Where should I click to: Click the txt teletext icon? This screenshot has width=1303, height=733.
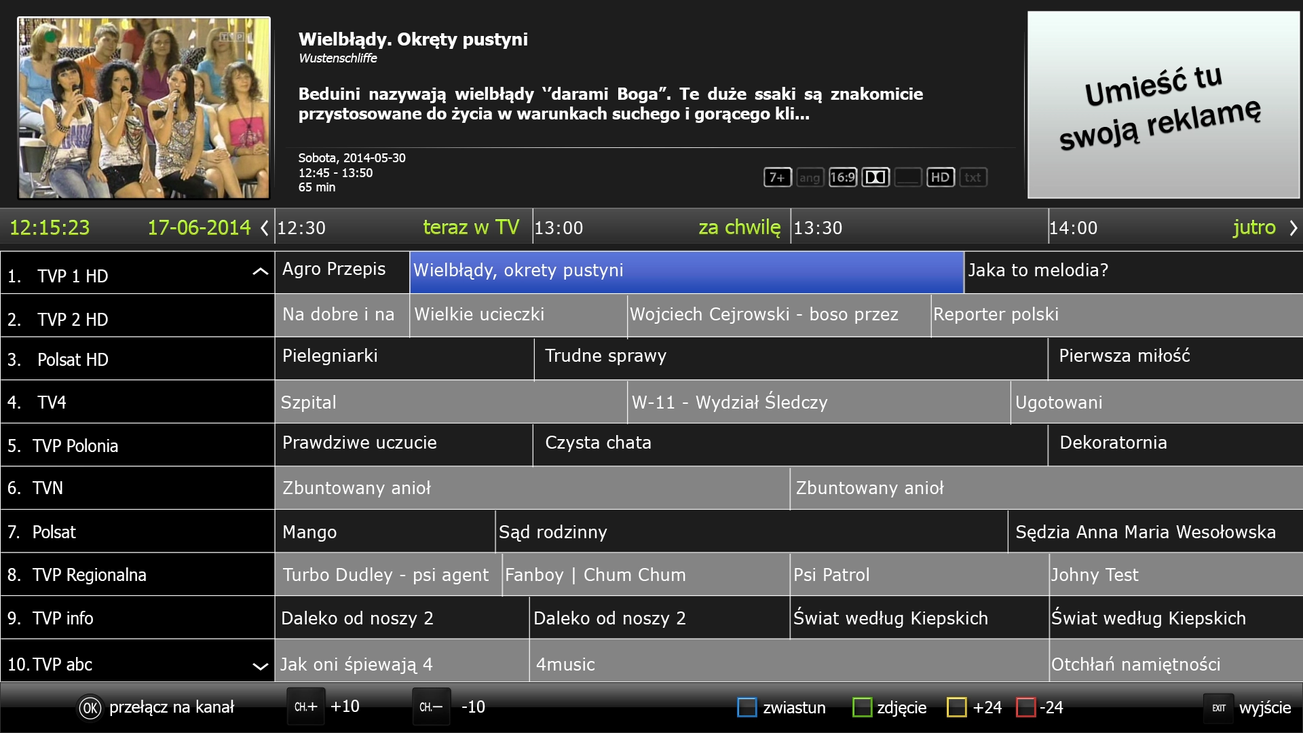pyautogui.click(x=973, y=177)
